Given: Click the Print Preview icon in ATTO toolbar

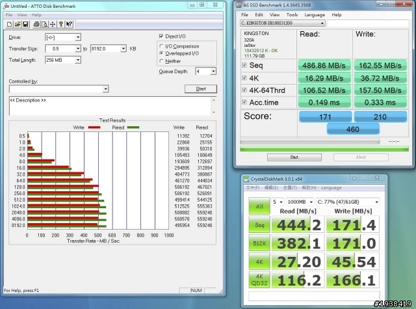Looking at the screenshot, I should point(45,25).
